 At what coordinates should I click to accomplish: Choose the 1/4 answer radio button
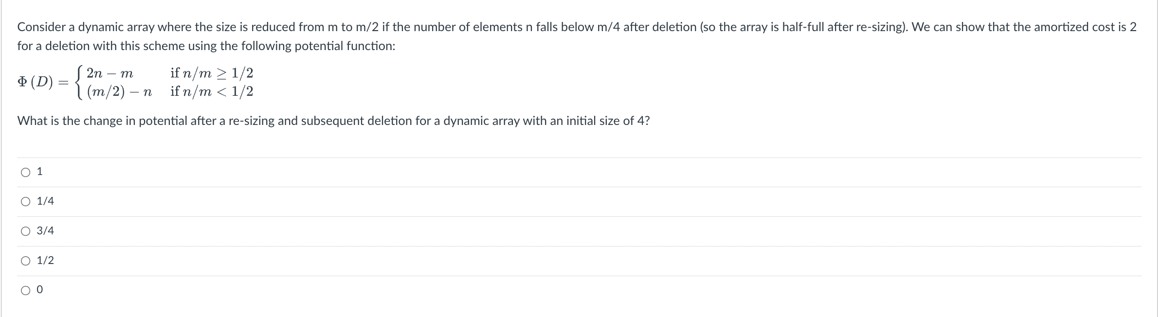tap(26, 202)
